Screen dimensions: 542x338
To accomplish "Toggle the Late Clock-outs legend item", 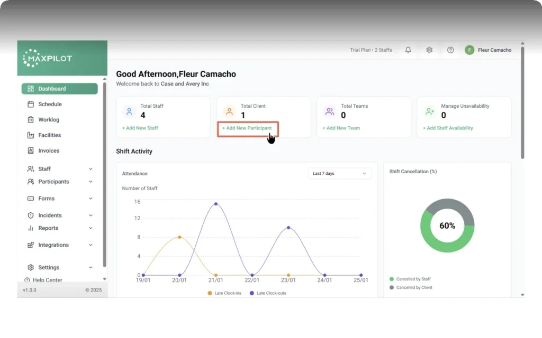I will coord(268,293).
